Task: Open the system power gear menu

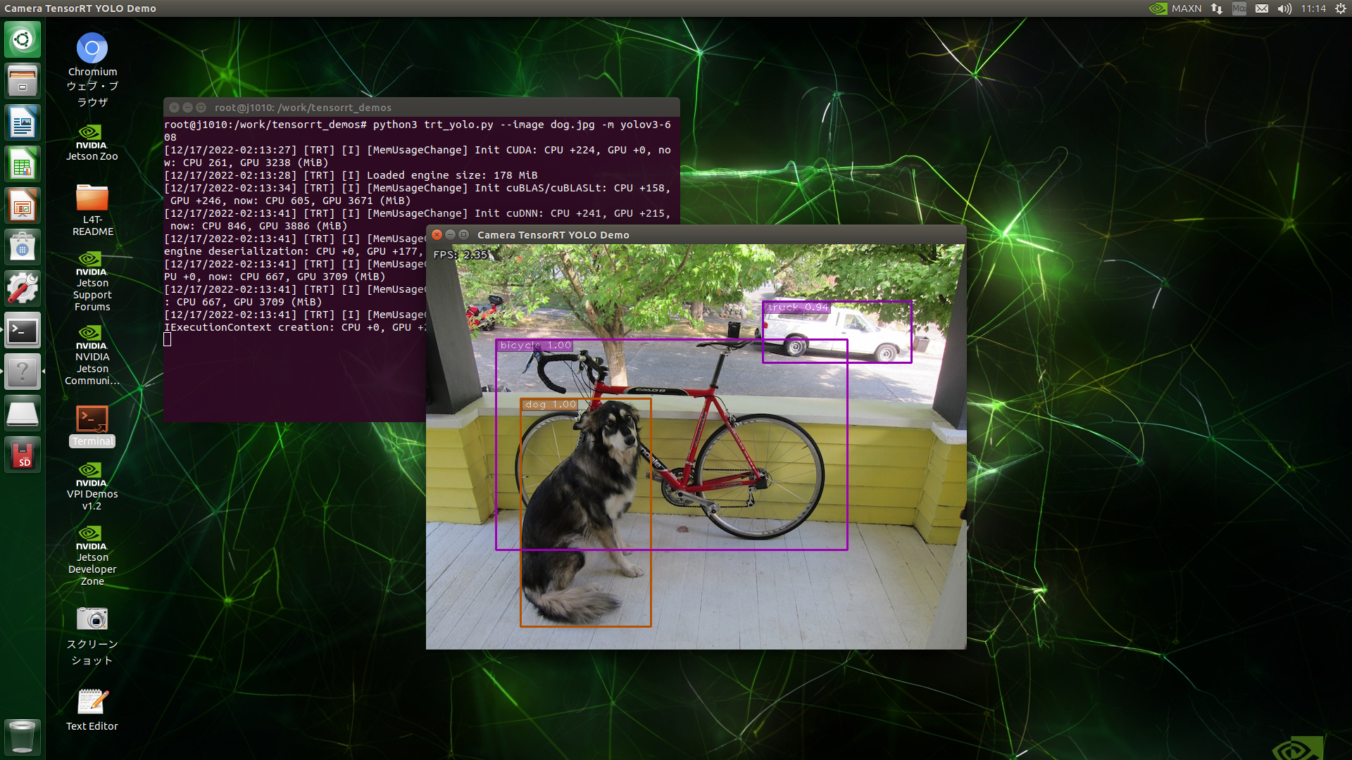Action: pyautogui.click(x=1340, y=8)
